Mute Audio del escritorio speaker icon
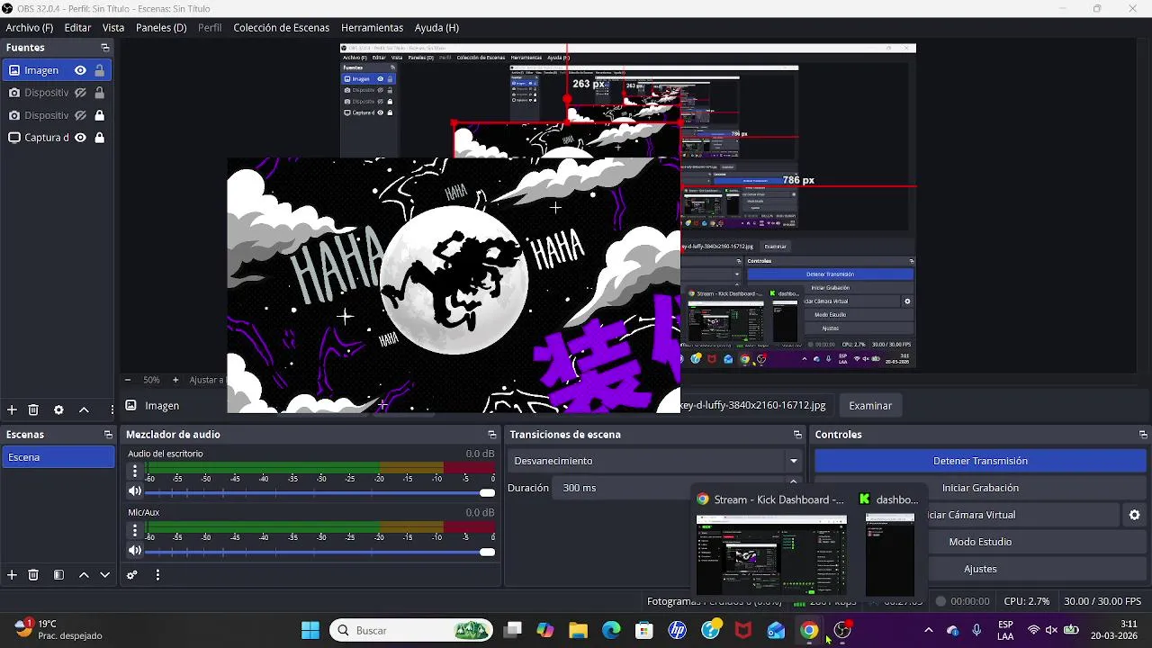 pos(135,491)
